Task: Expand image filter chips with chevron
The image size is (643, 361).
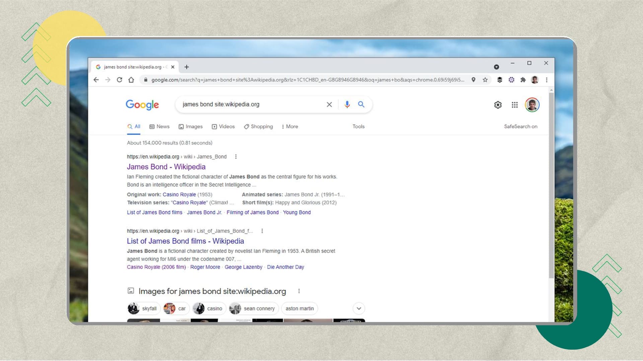Action: pyautogui.click(x=359, y=309)
